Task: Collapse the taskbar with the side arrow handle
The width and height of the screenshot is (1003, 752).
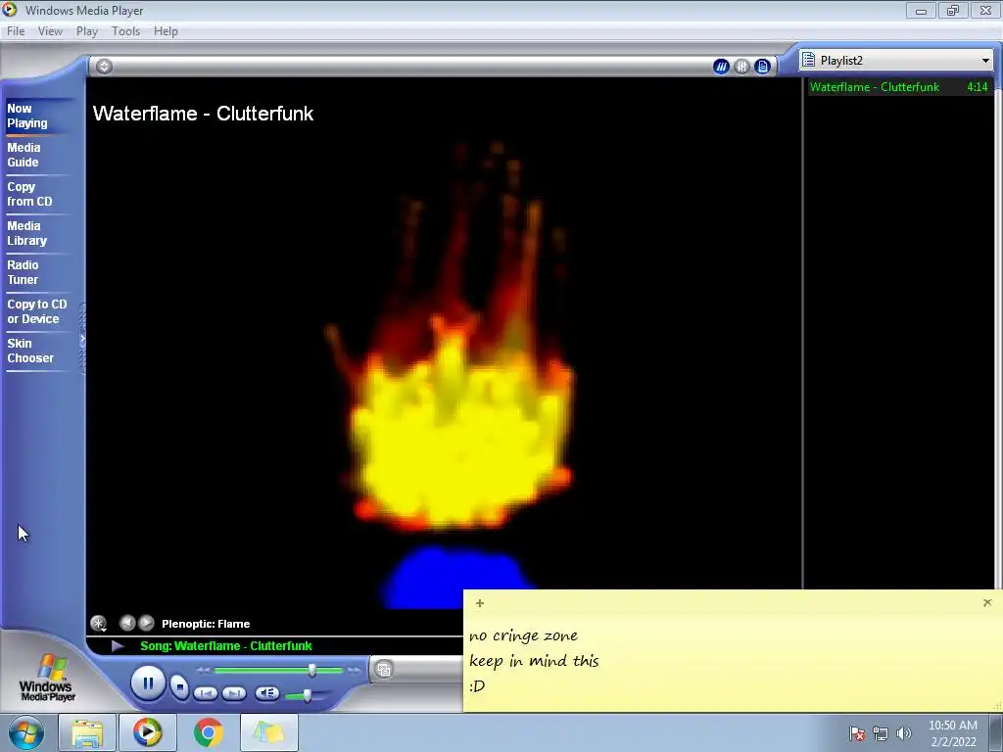Action: coord(82,339)
